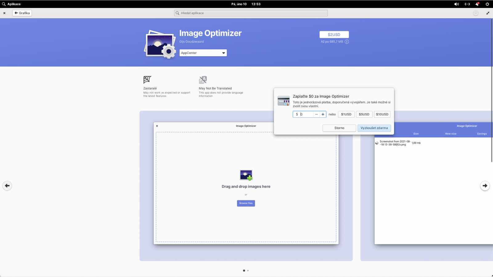Click the Image Optimizer app icon

tap(160, 44)
